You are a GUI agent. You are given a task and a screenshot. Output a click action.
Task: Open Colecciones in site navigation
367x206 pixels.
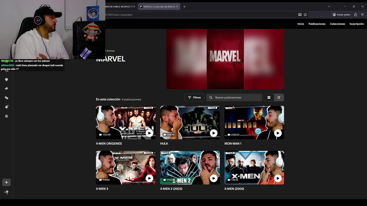click(x=337, y=24)
